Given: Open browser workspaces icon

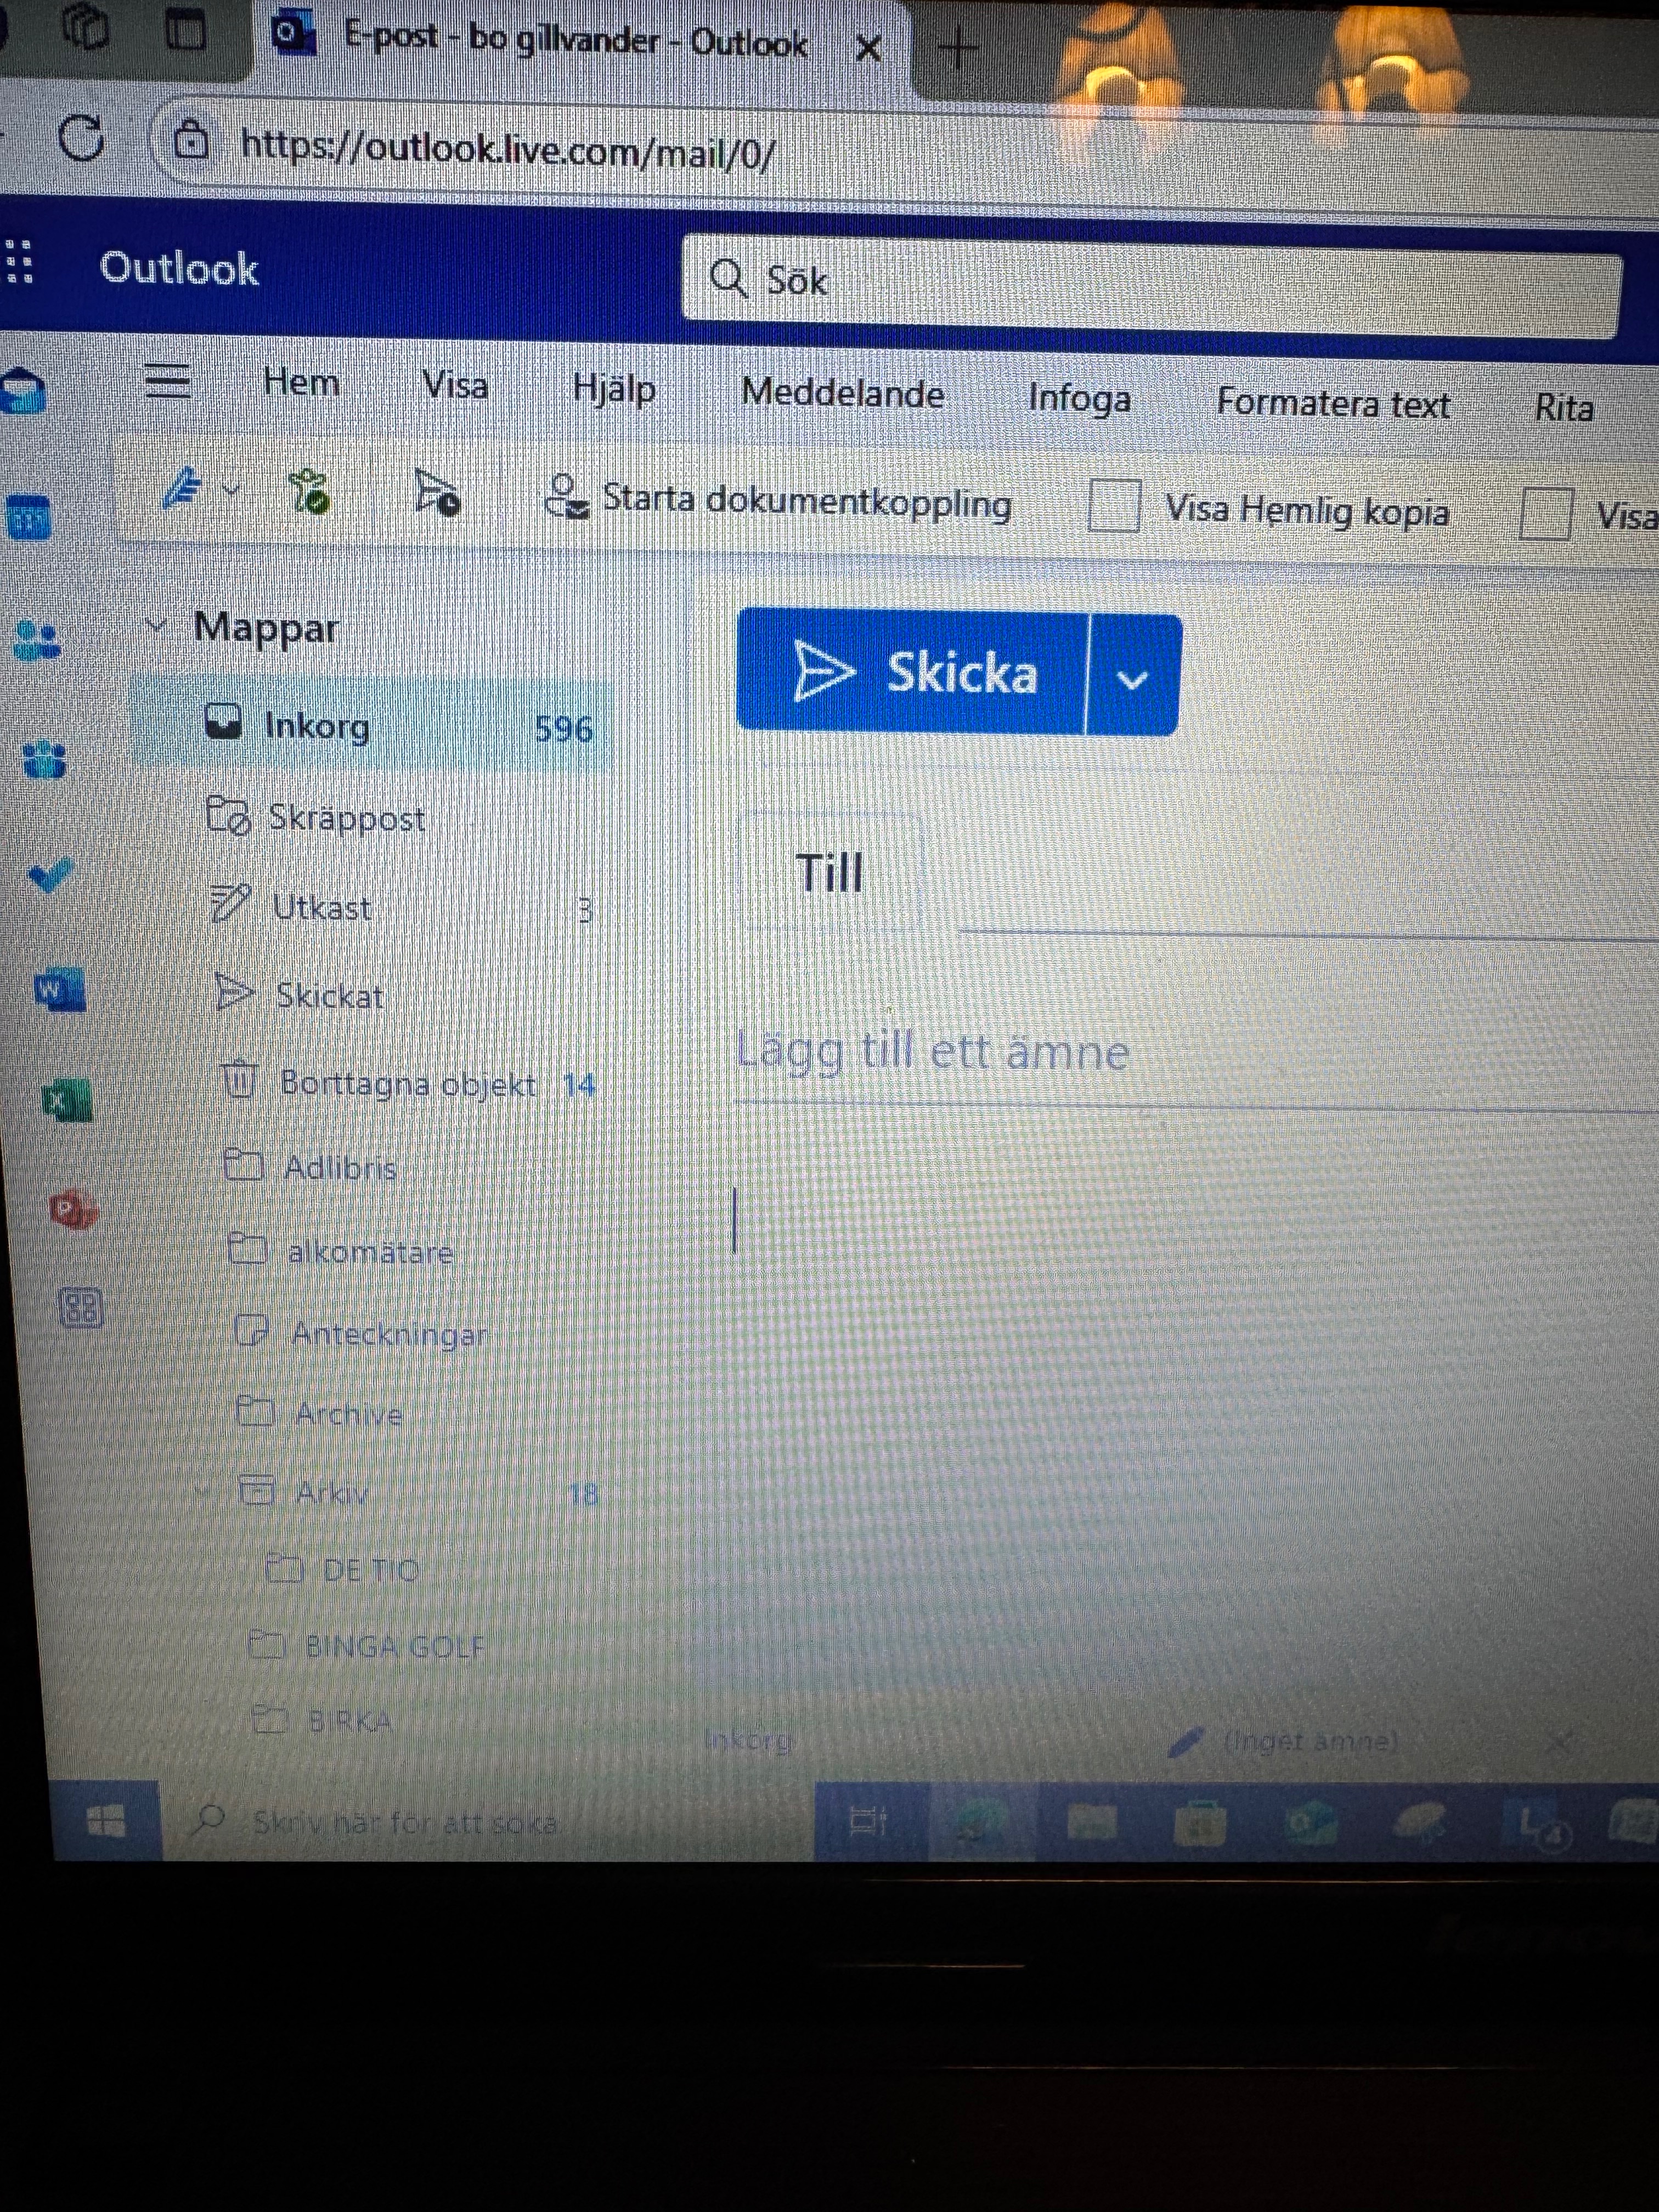Looking at the screenshot, I should coord(86,27).
